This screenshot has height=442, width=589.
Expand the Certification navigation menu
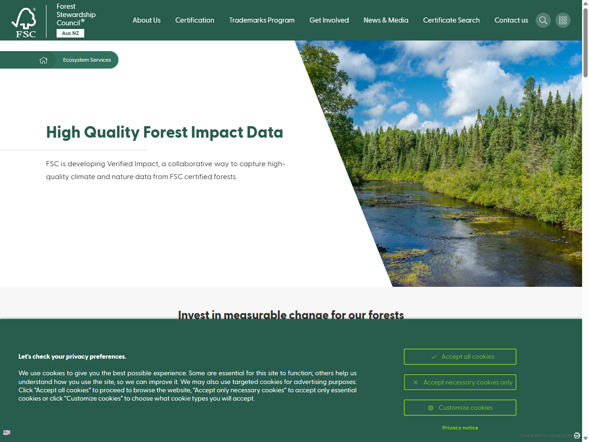tap(195, 20)
